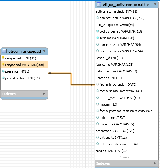
Task: Expand Indexes section of vtiger_activosretornables
Action: [x=155, y=163]
